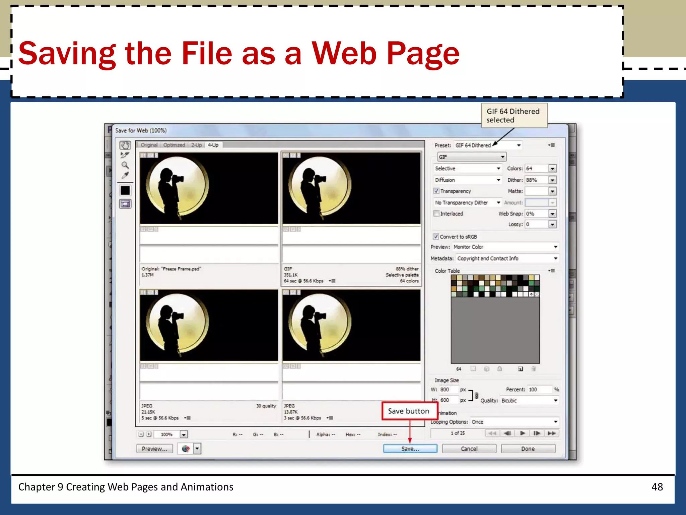Advance to the next animation frame
Image resolution: width=686 pixels, height=515 pixels.
tap(537, 433)
